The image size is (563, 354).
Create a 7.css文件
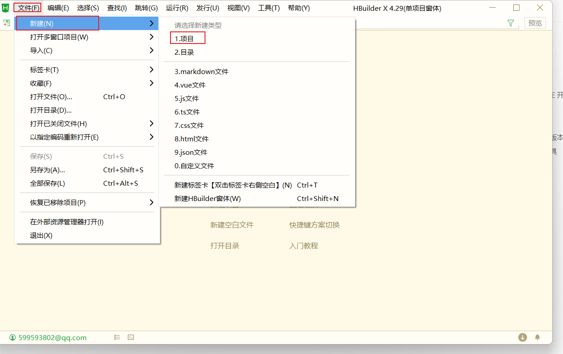coord(257,125)
